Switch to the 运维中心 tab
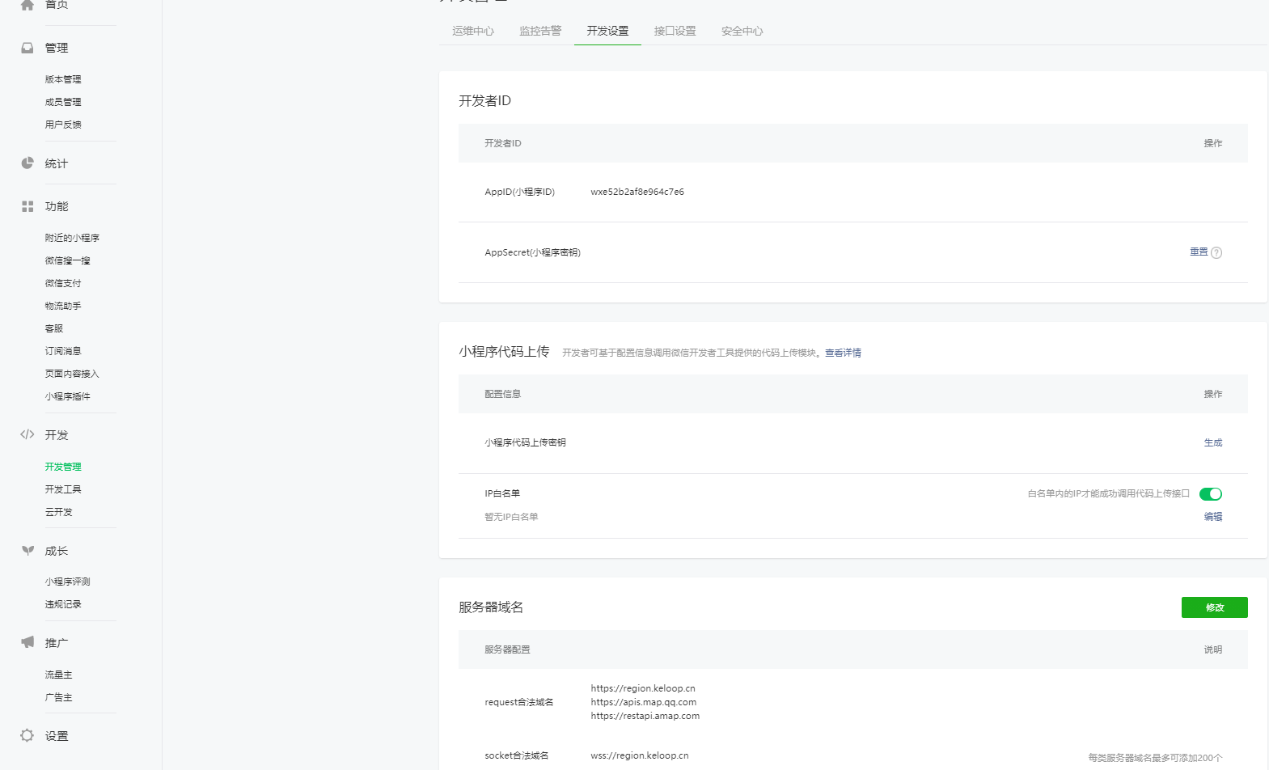 (473, 31)
